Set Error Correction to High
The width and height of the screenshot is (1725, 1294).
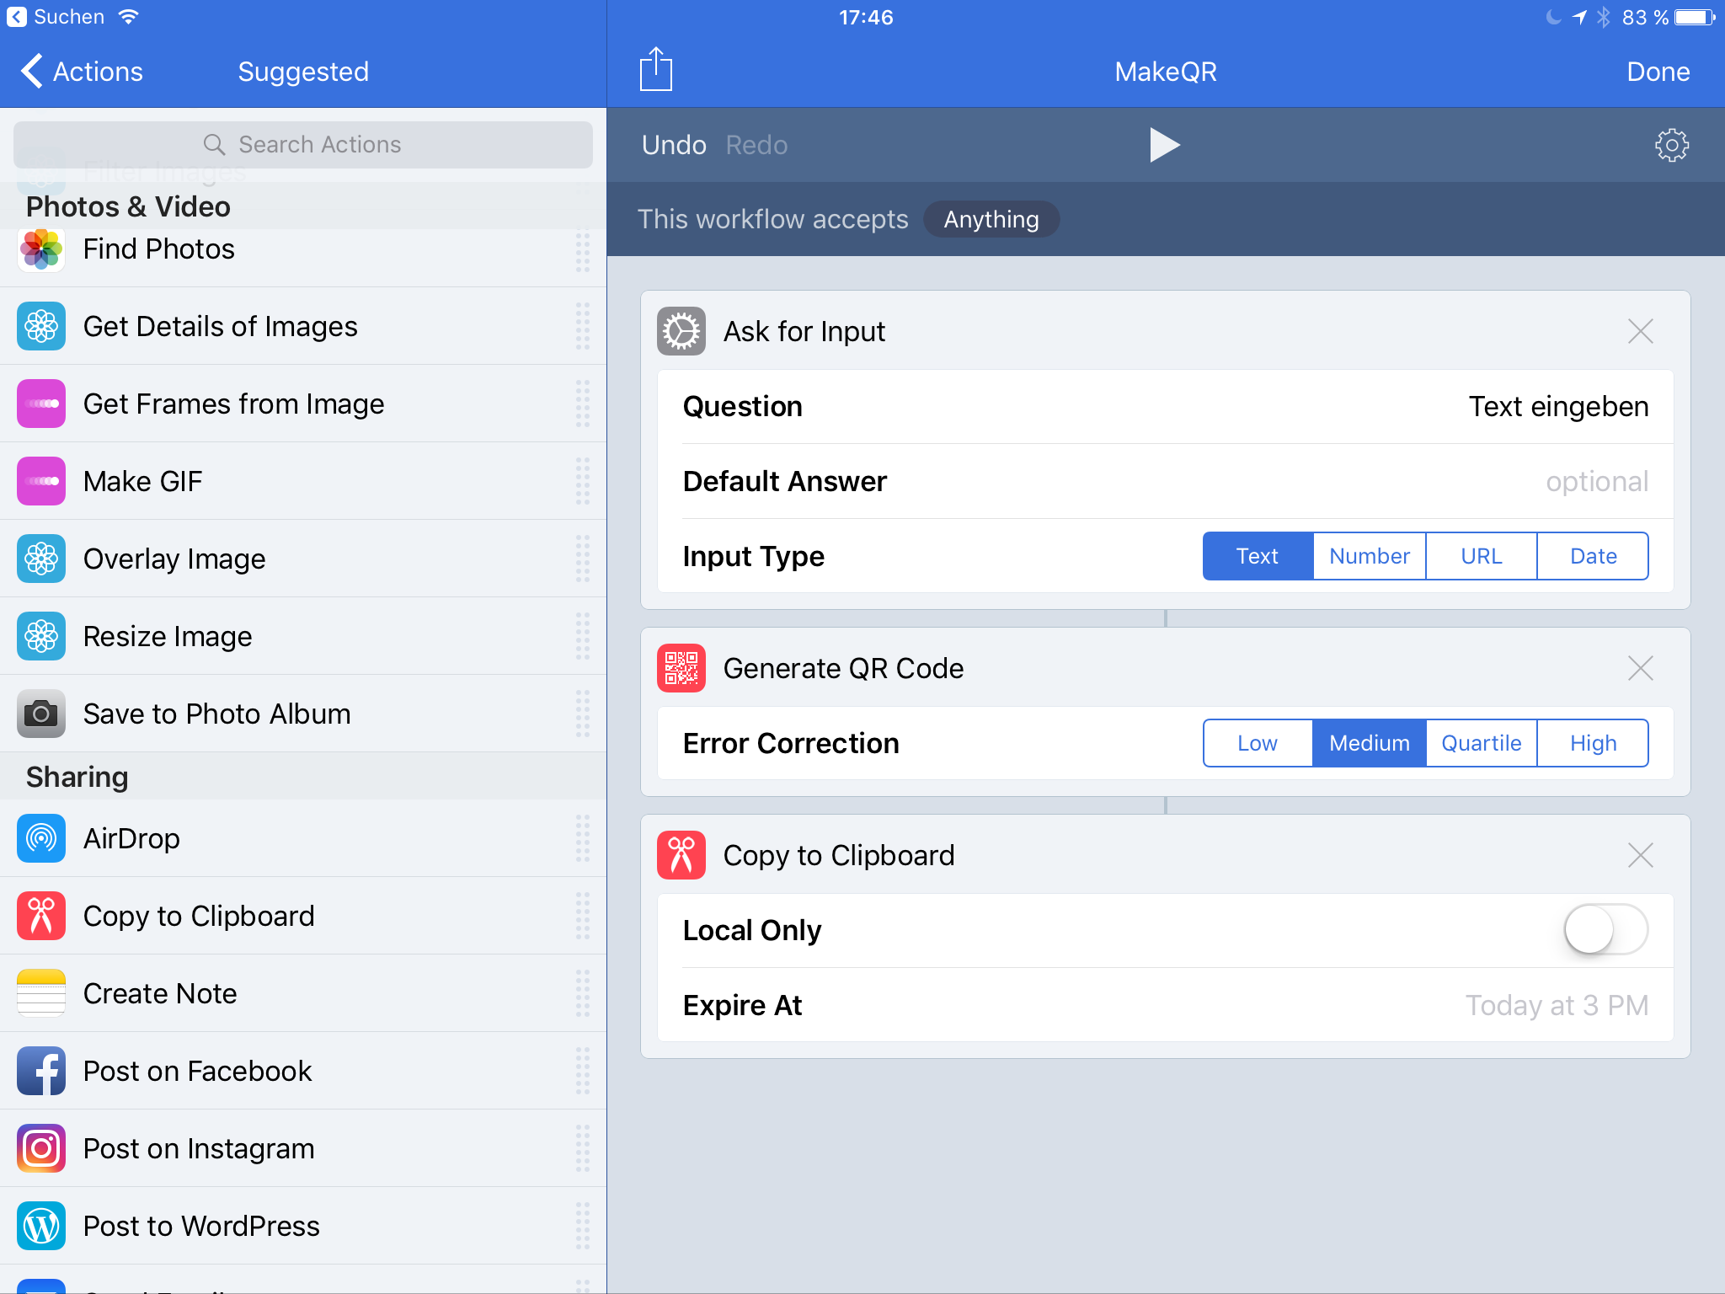coord(1592,743)
